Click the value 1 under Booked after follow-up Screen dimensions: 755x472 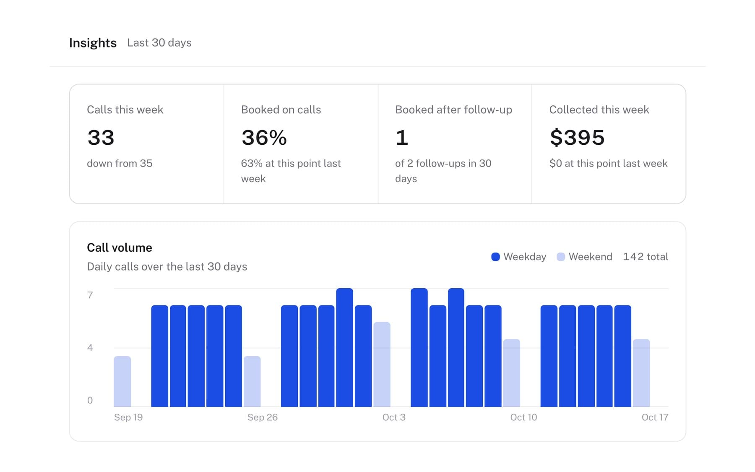click(402, 138)
